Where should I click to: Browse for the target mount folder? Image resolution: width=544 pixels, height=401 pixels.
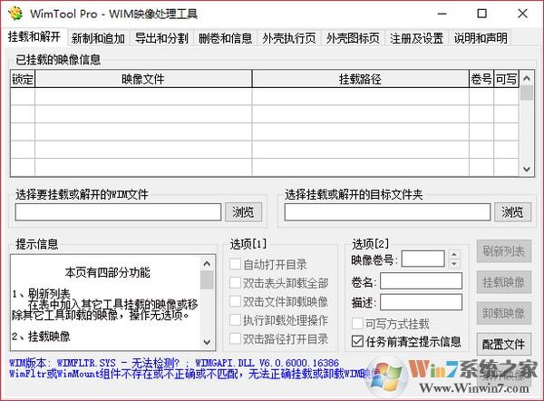pos(512,212)
